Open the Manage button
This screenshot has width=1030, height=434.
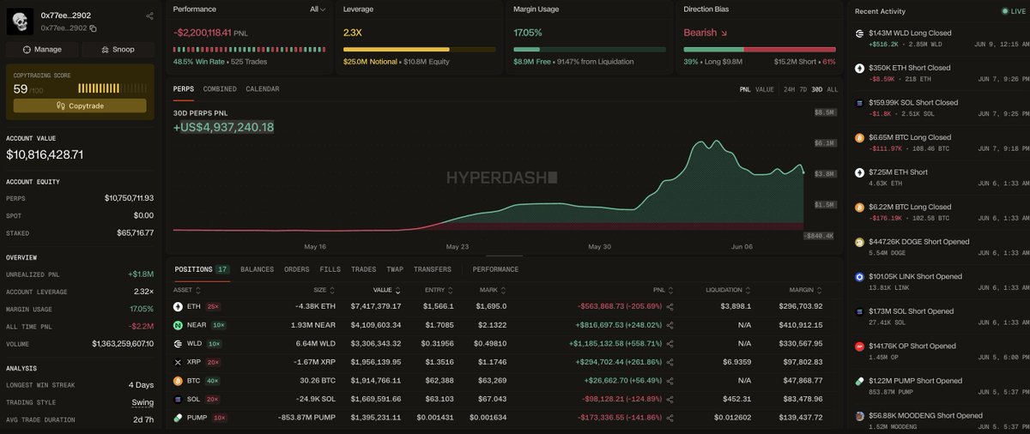click(41, 50)
